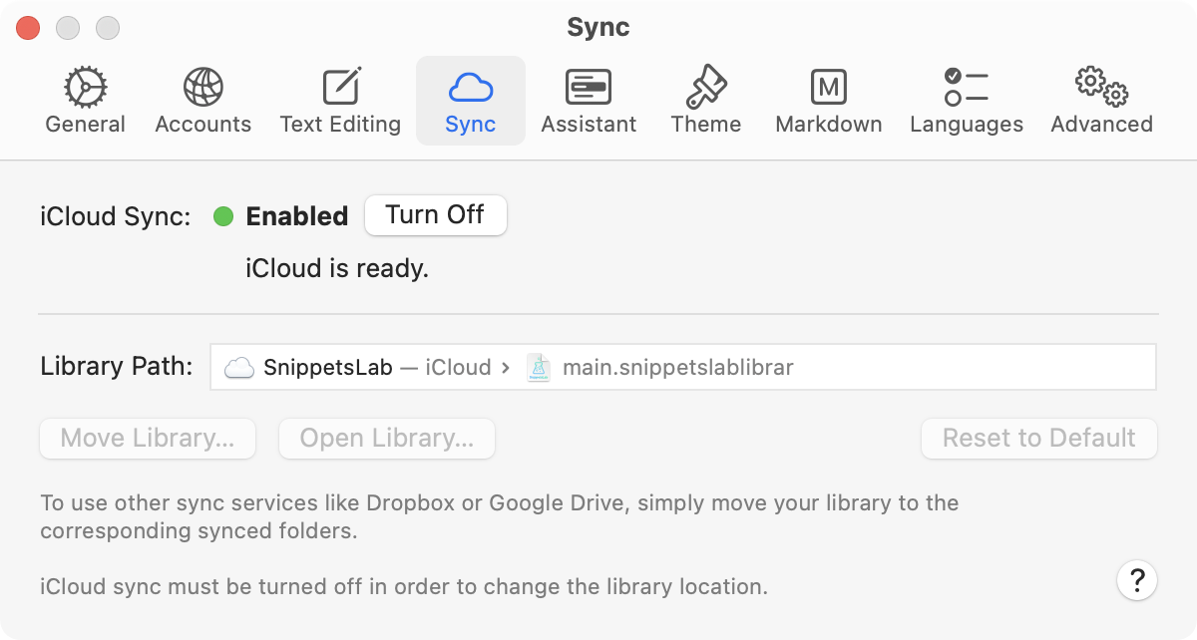Turn Off iCloud Sync
Image resolution: width=1197 pixels, height=640 pixels.
click(x=436, y=215)
